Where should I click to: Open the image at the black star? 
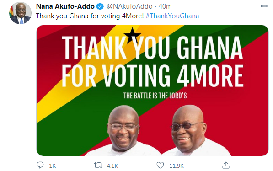tap(132, 35)
